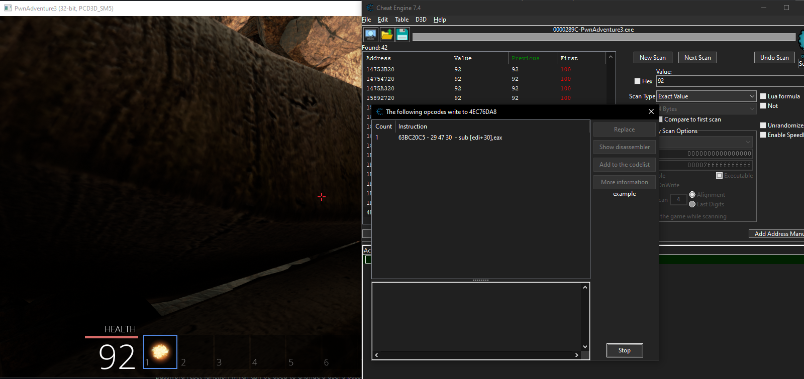Open the process selector icon
This screenshot has width=804, height=379.
pos(371,35)
